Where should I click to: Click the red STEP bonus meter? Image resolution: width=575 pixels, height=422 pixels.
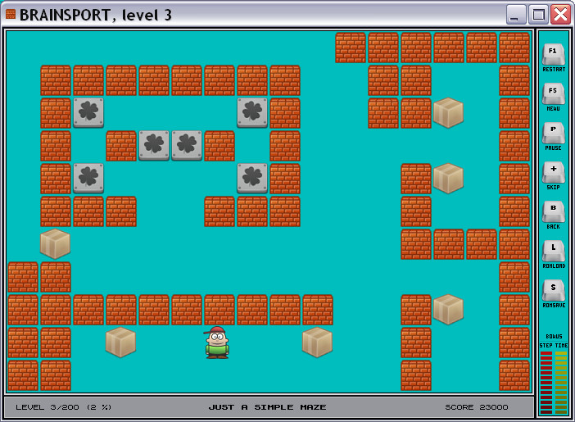click(x=546, y=383)
